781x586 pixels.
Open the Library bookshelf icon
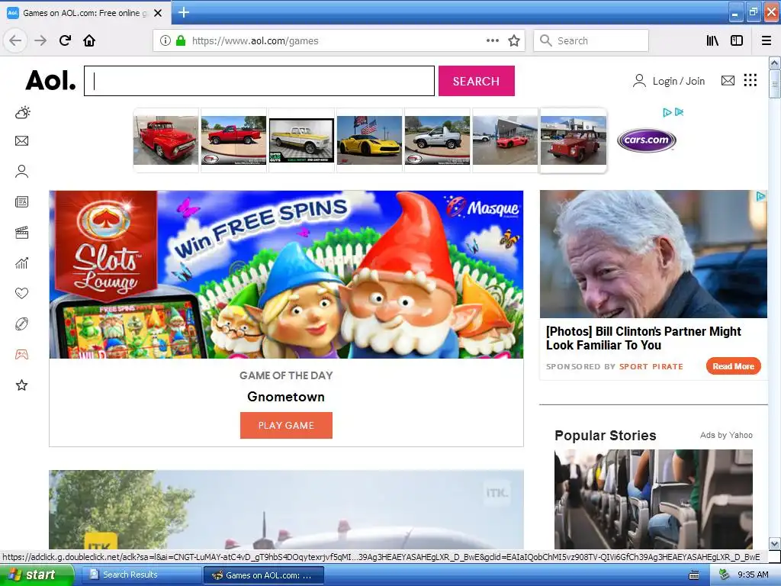pos(712,40)
